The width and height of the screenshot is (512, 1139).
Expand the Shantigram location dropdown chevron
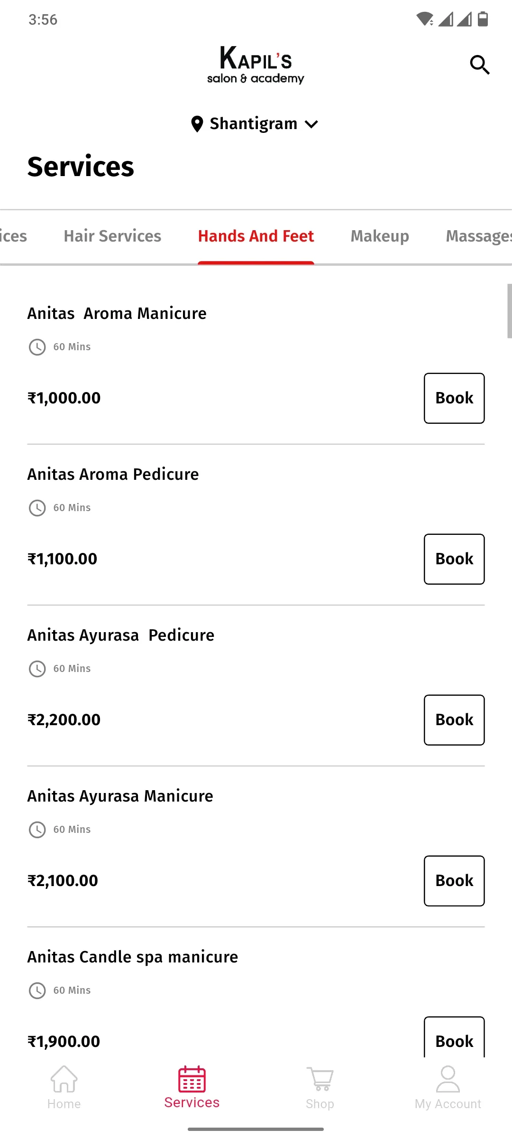(311, 124)
